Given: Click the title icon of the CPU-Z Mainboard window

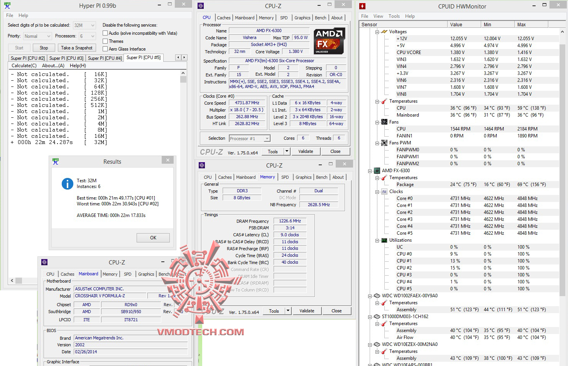Looking at the screenshot, I should point(44,262).
